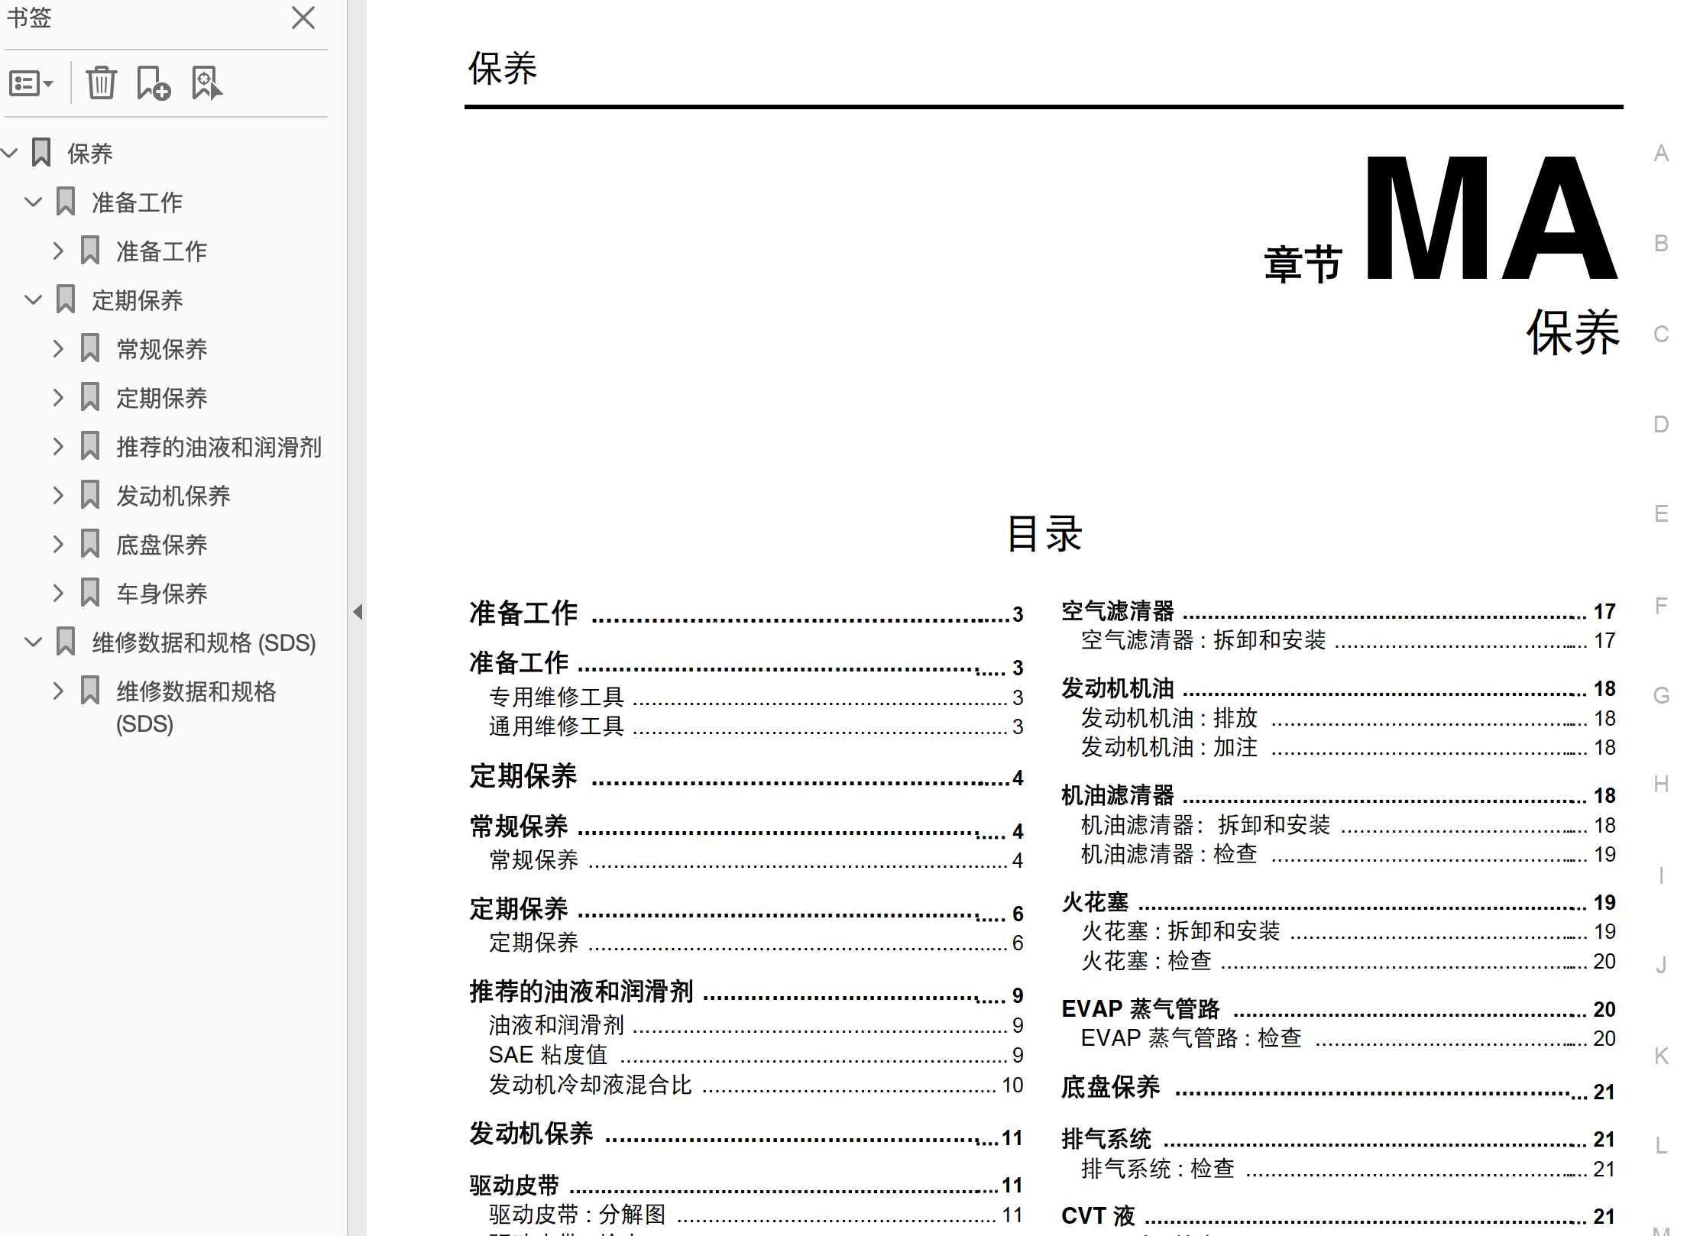The width and height of the screenshot is (1687, 1236).
Task: Collapse the top-level 保养 bookmark
Action: [x=10, y=153]
